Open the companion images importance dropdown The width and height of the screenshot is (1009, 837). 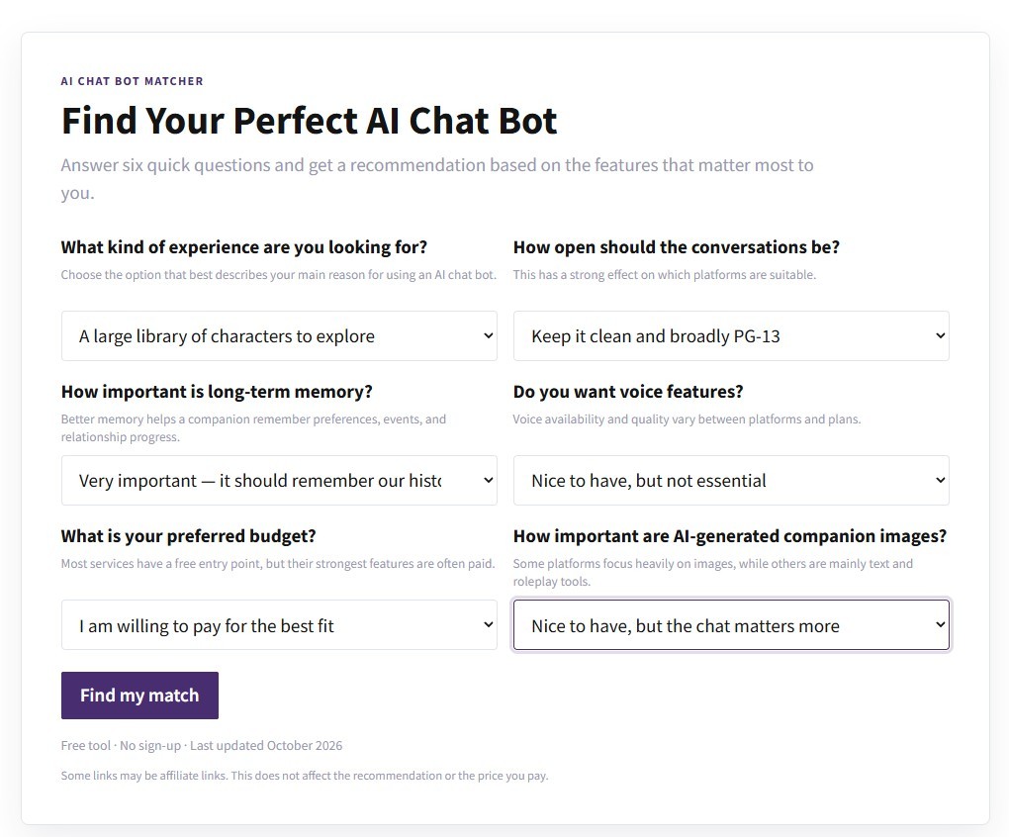click(731, 624)
